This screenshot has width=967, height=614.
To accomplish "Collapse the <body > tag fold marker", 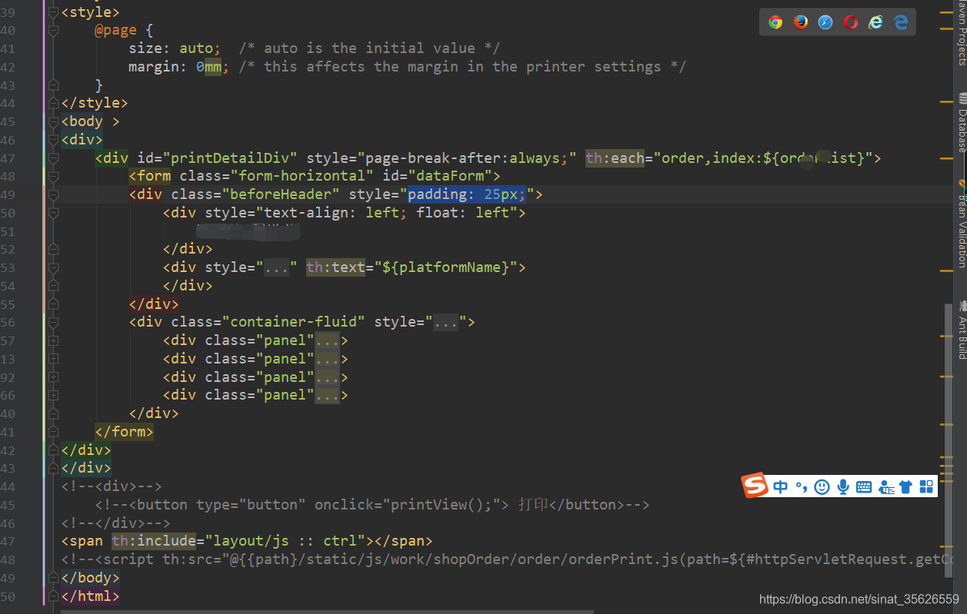I will [x=53, y=121].
